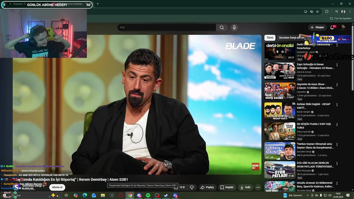Screen dimensions: 354x199
Task: Dislike the video with thumbs down
Action: tap(192, 187)
